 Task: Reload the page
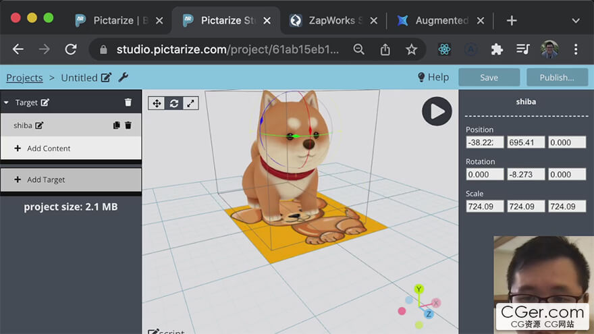[x=71, y=49]
